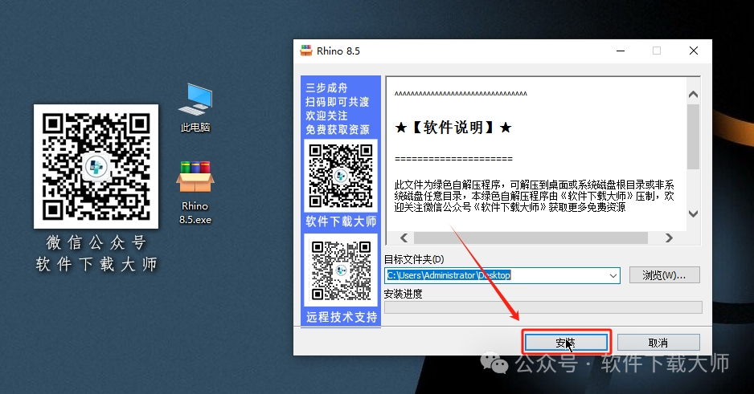Viewport: 754px width, 394px height.
Task: Click the 软件下载大师 QR code in the dialog
Action: [x=341, y=176]
